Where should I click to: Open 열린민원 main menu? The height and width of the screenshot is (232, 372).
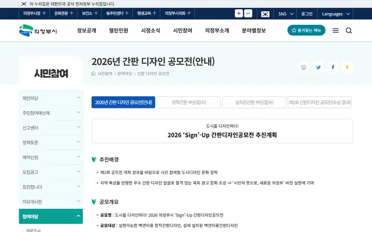coord(119,31)
